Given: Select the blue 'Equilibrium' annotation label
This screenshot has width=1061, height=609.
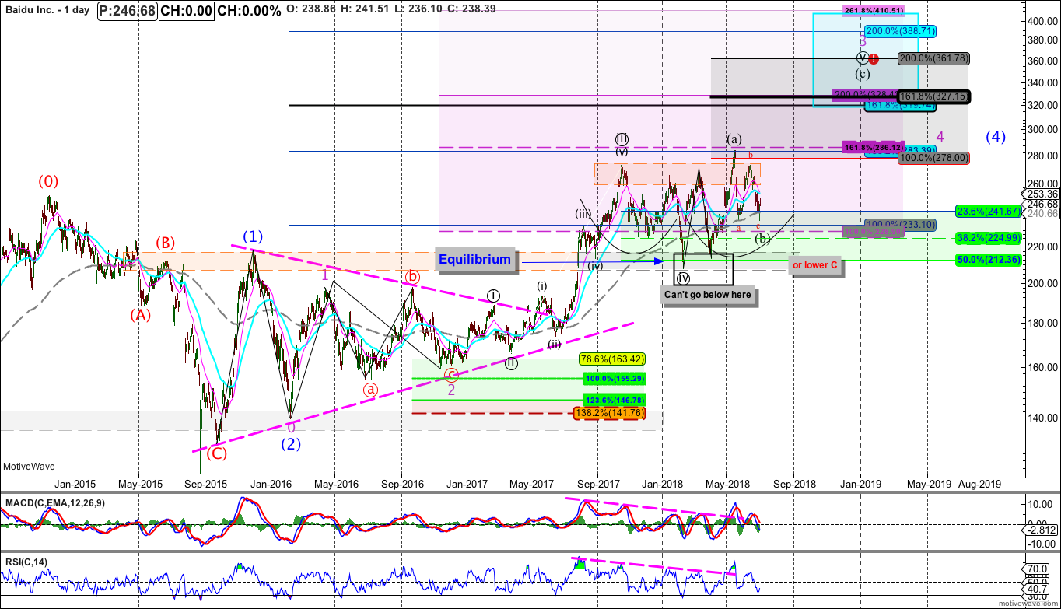Looking at the screenshot, I should coord(474,260).
